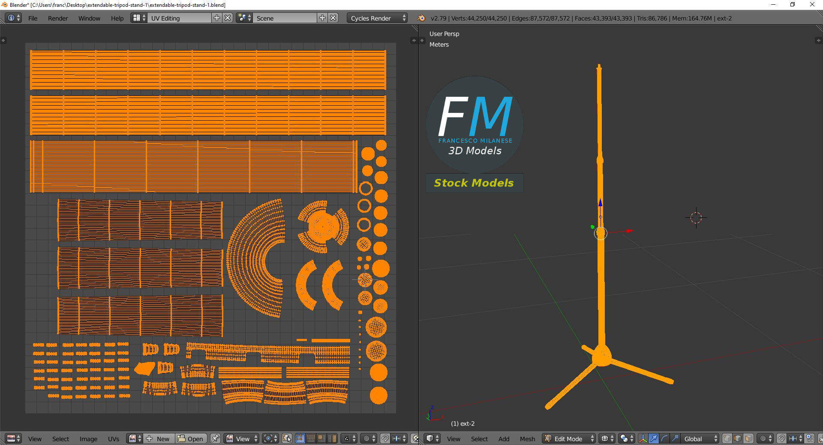Select UV edge selection mode

(x=311, y=439)
